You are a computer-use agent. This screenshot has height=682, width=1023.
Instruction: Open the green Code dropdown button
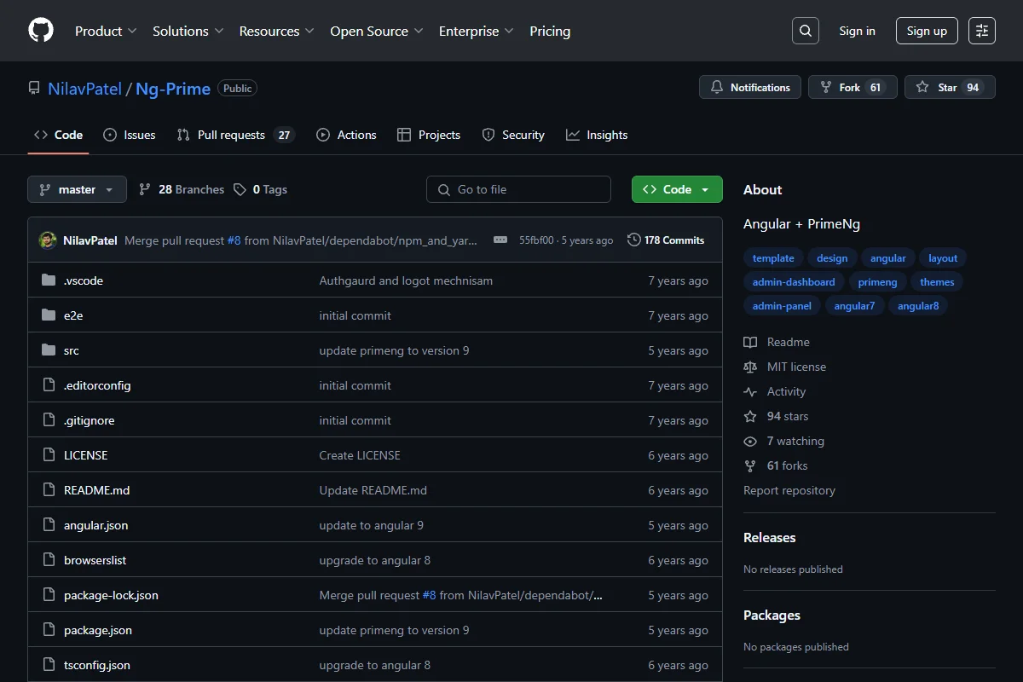pyautogui.click(x=677, y=189)
